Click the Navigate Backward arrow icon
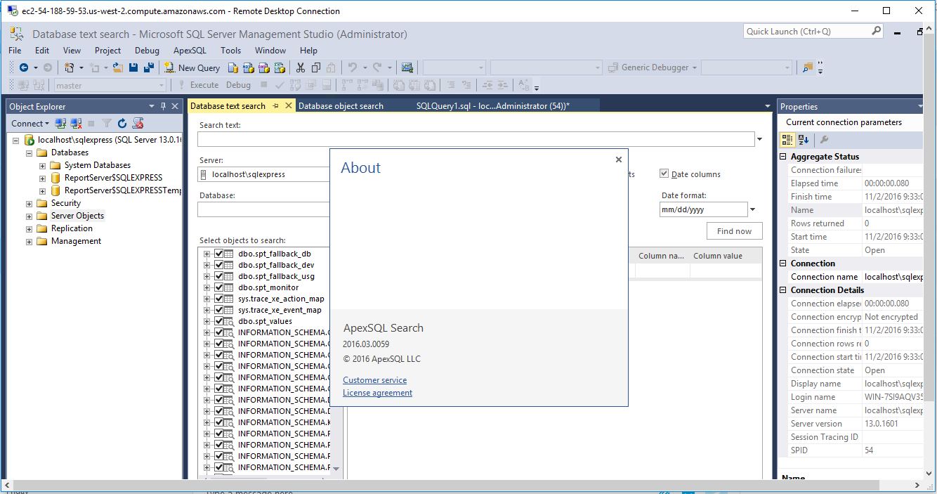This screenshot has height=494, width=937. pyautogui.click(x=24, y=67)
